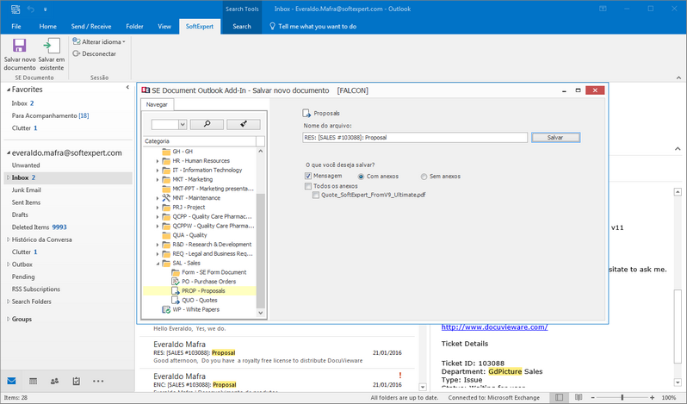687x404 pixels.
Task: Open the Search tools tab
Action: 242,27
